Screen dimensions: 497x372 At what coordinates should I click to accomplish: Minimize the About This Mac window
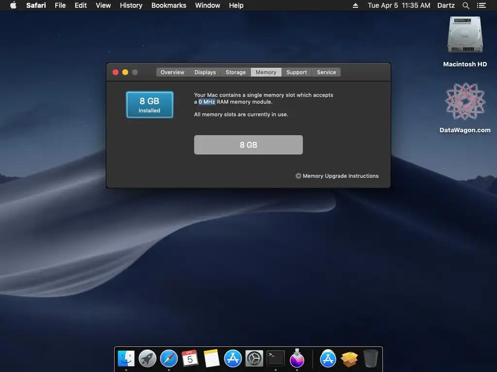coord(125,72)
